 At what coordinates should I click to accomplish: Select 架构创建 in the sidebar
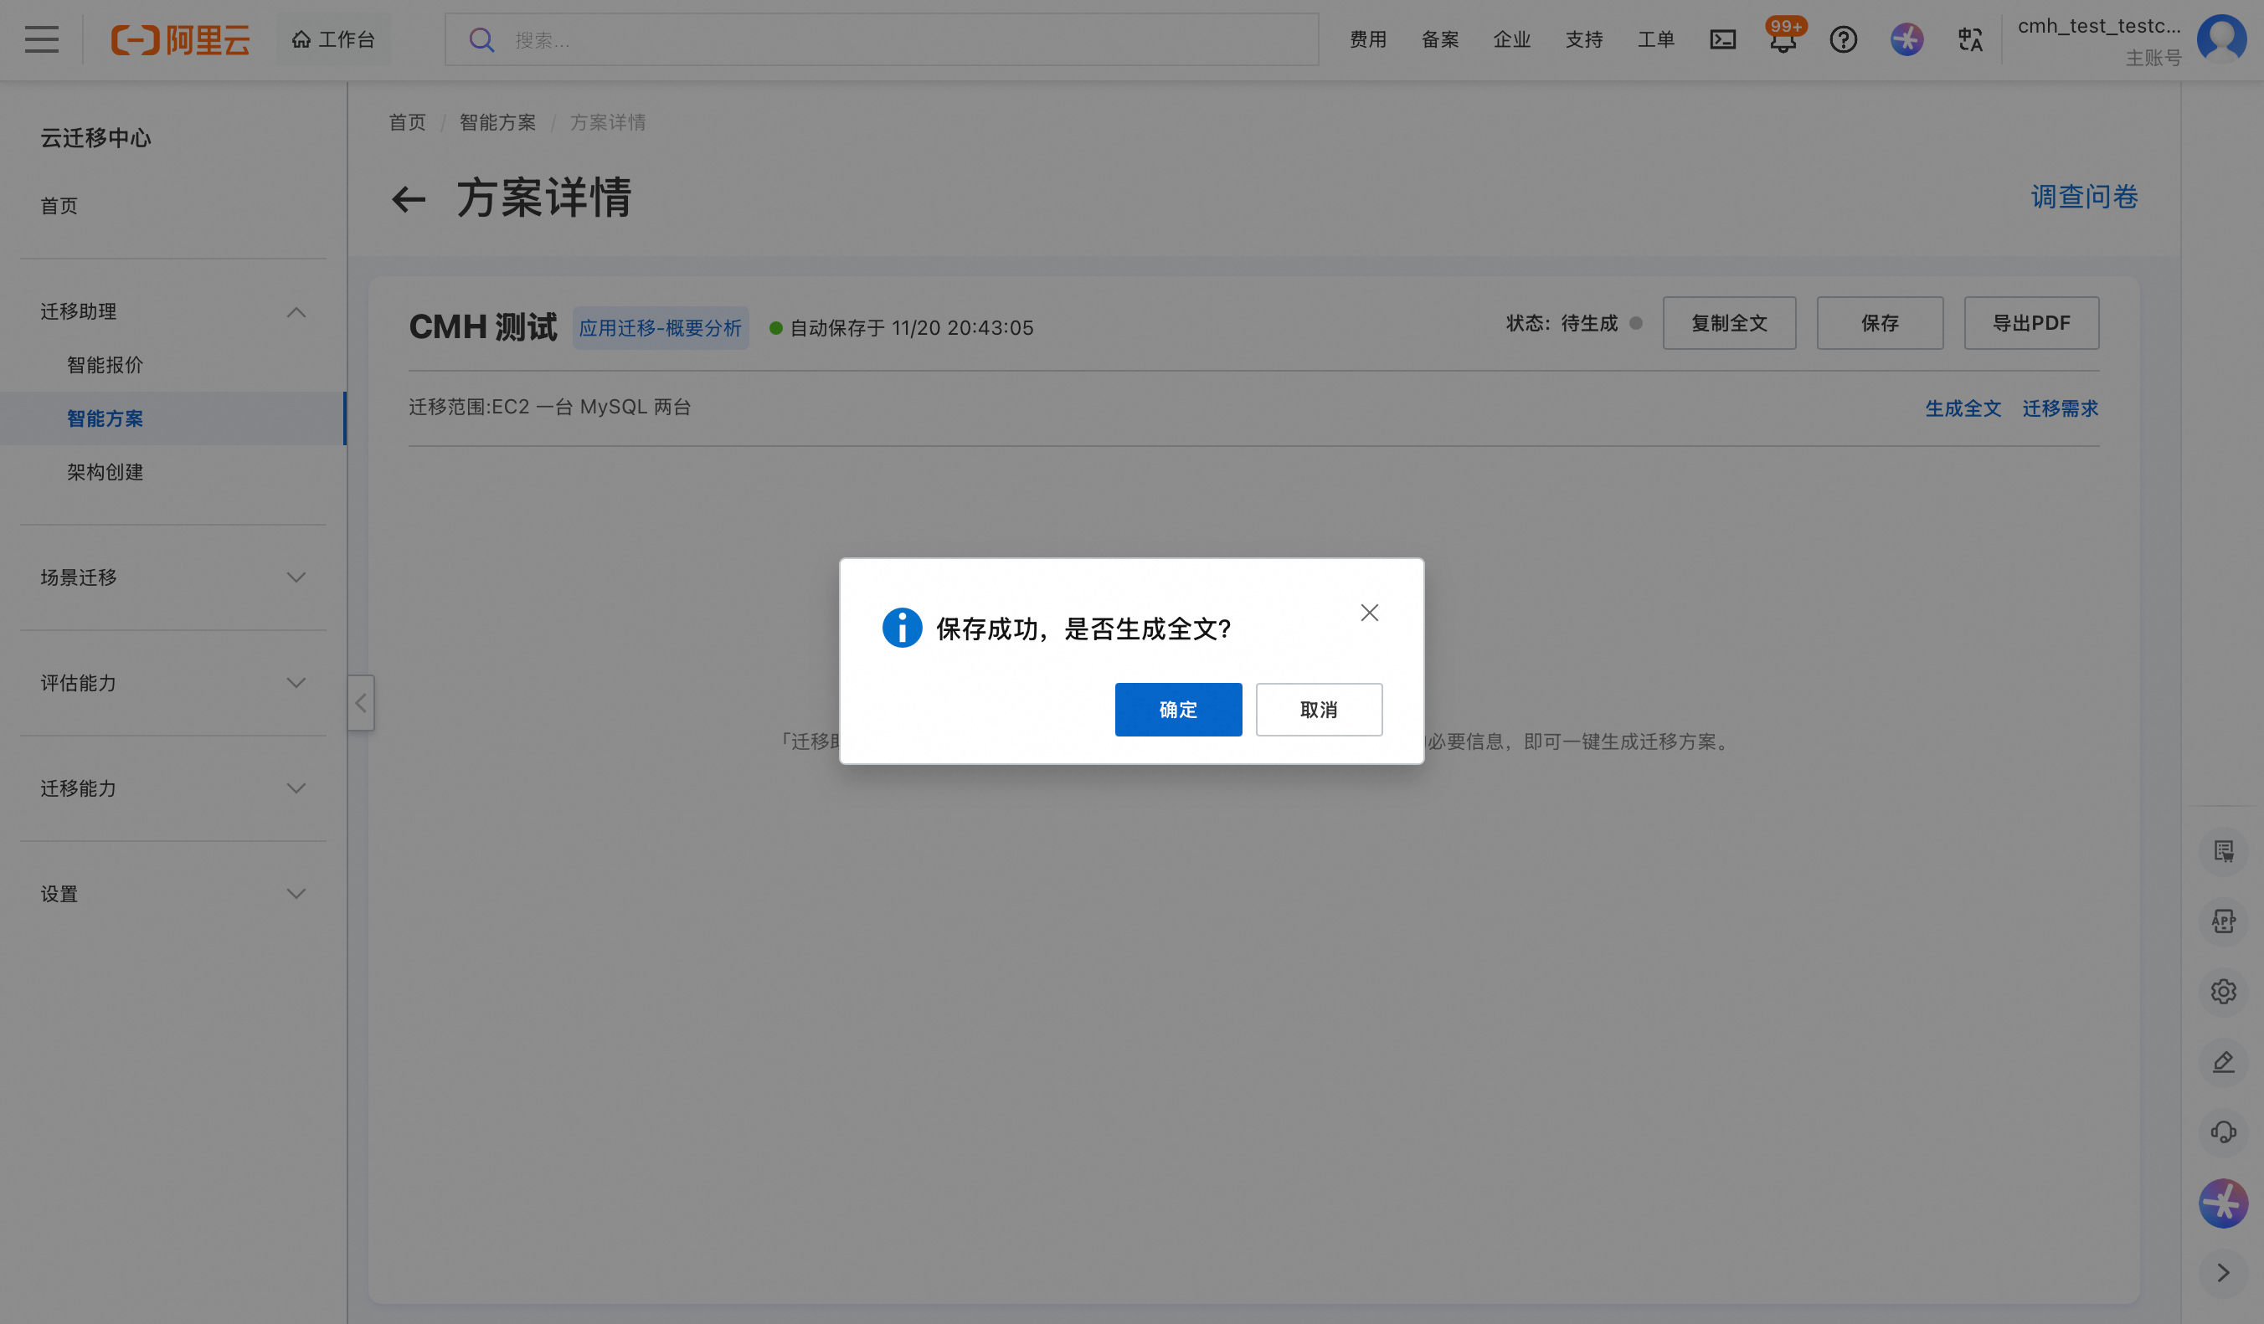pos(105,471)
